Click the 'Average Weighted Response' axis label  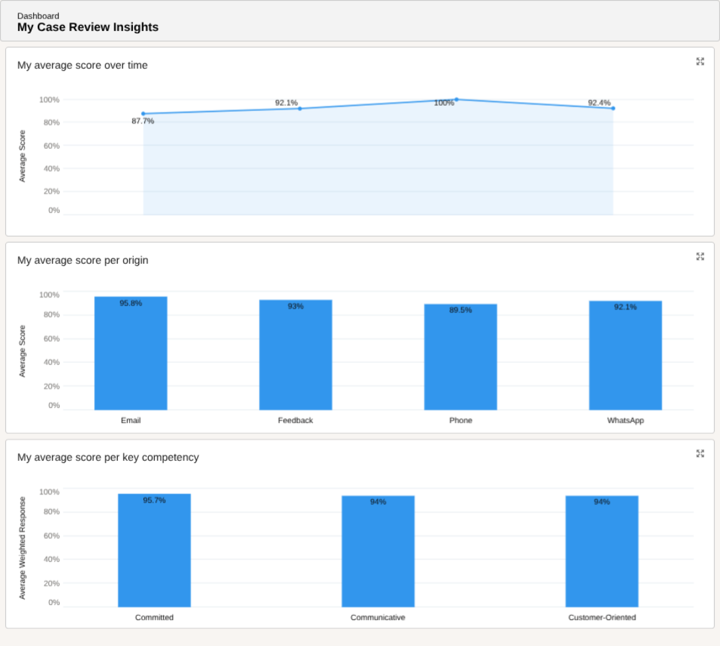click(22, 548)
